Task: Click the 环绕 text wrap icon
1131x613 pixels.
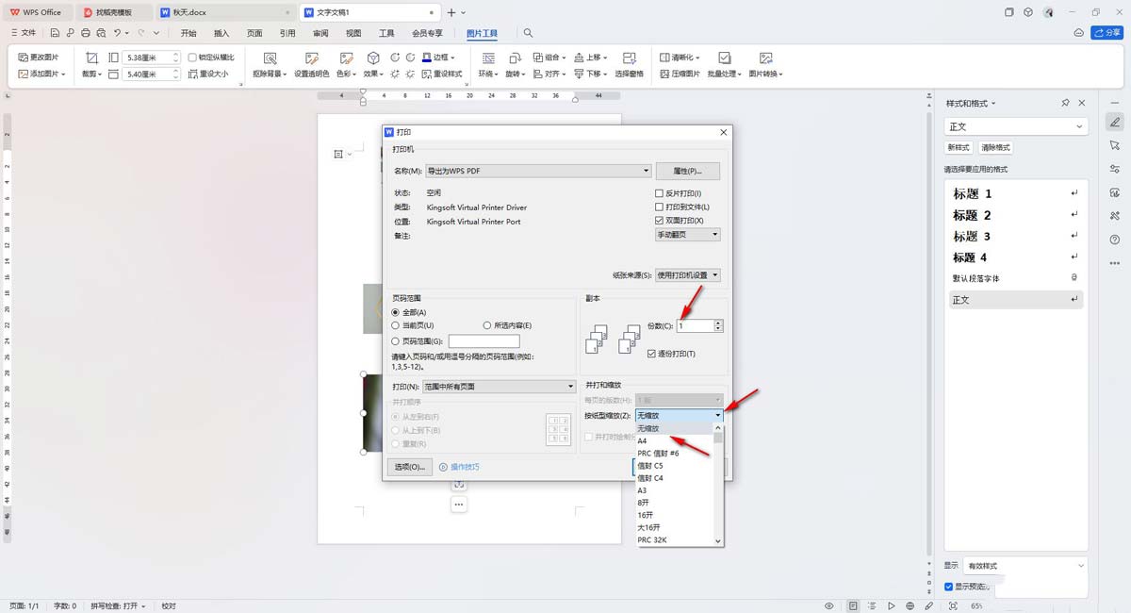Action: tap(487, 58)
